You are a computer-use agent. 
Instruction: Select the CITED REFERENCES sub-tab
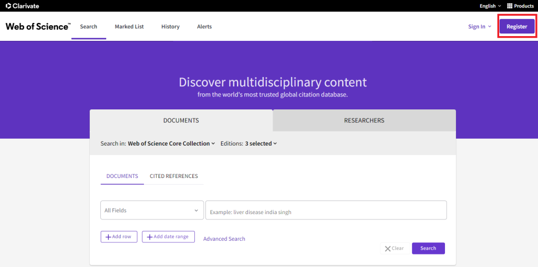click(x=173, y=176)
